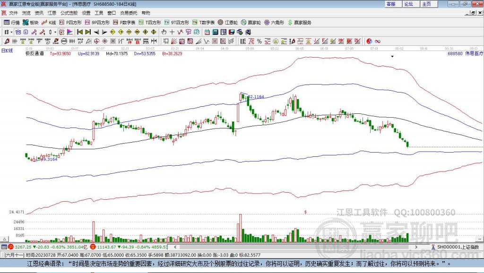The width and height of the screenshot is (484, 273).
Task: Click the status bar grid icon
Action: tap(4, 247)
